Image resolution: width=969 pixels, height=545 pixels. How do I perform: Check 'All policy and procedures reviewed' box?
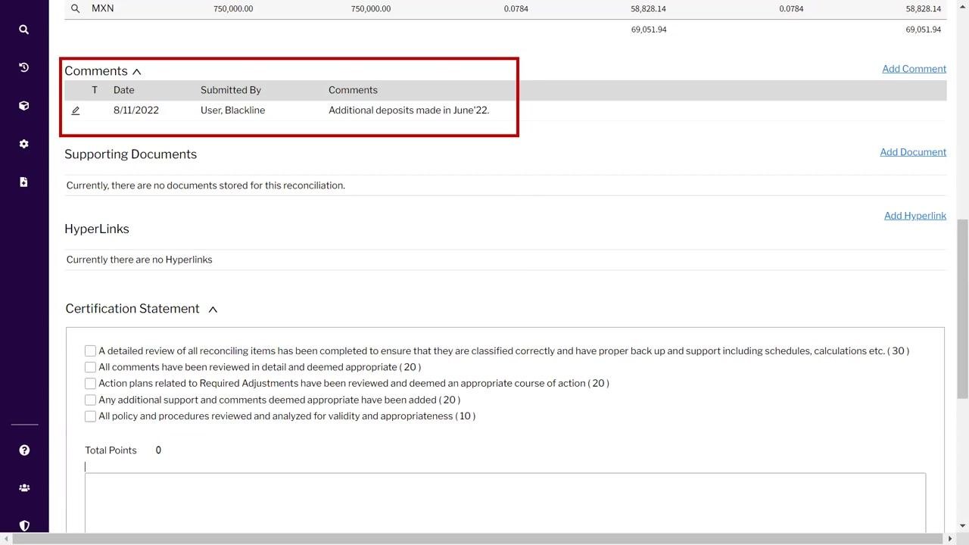(x=90, y=416)
